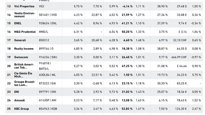Image resolution: width=205 pixels, height=115 pixels.
Task: Select row number 19 cell
Action: [x=9, y=57]
